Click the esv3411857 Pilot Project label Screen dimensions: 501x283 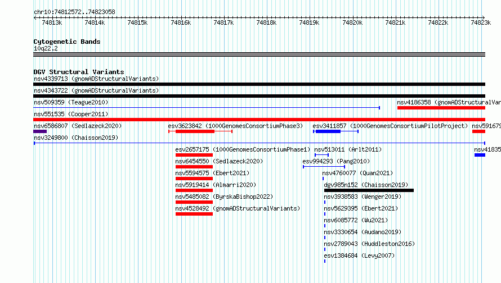pos(390,126)
